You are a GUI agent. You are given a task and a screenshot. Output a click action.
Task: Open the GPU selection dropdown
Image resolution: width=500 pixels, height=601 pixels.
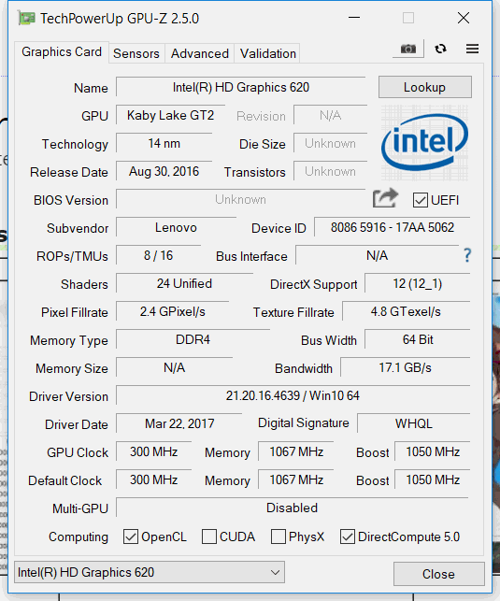[149, 572]
